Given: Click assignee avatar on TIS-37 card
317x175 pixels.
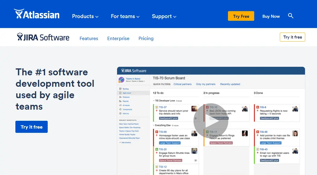Looking at the screenshot, I should [194, 109].
